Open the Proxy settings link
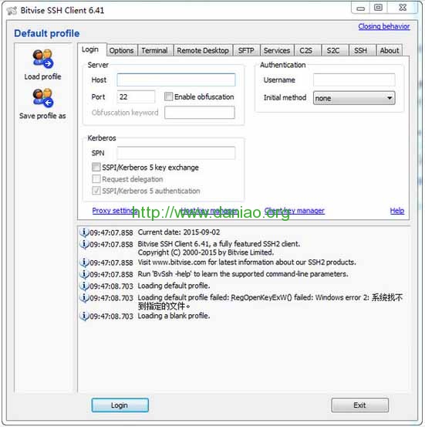Image resolution: width=425 pixels, height=427 pixels. click(114, 211)
